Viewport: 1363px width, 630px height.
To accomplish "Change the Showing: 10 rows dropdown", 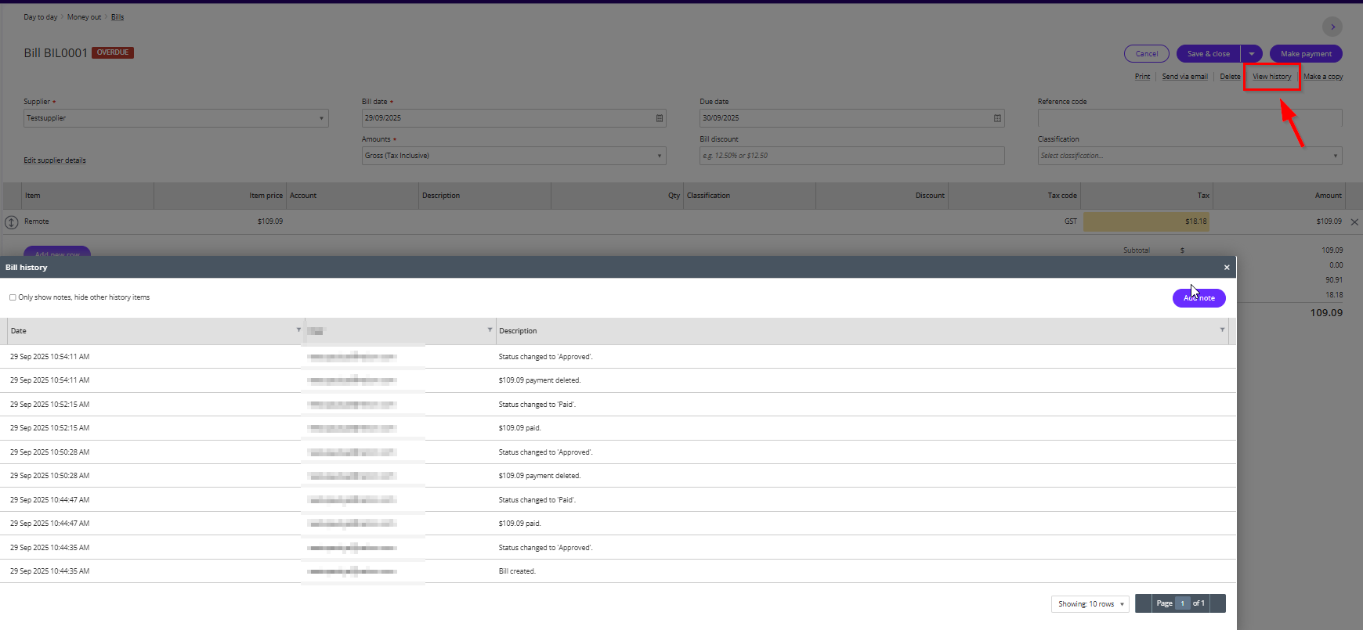I will 1090,604.
